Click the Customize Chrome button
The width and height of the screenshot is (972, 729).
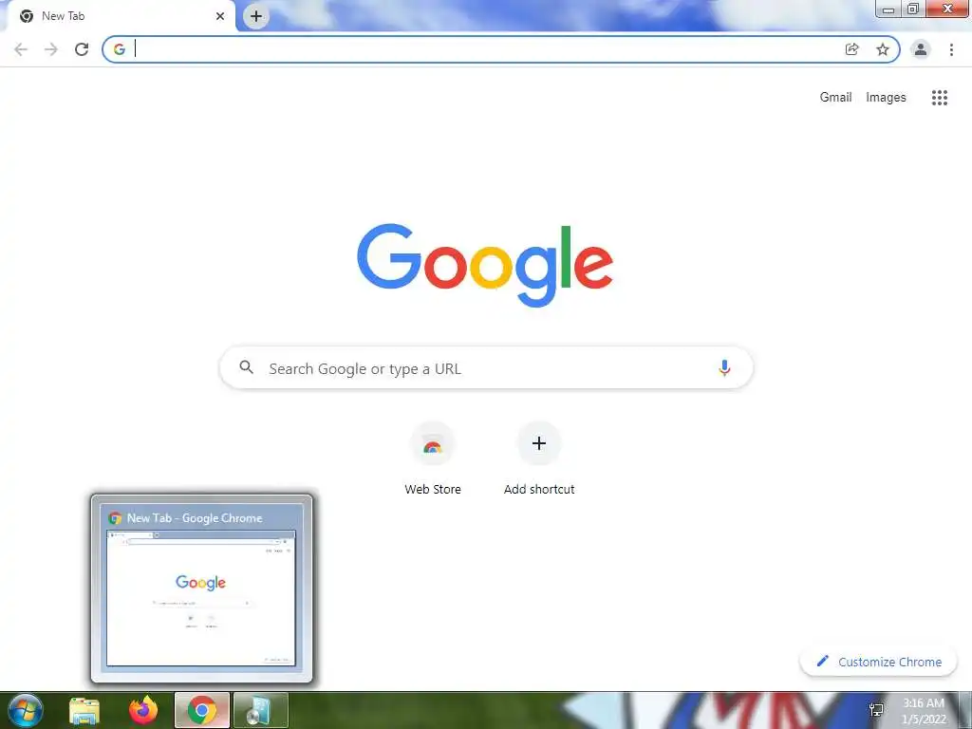(878, 662)
